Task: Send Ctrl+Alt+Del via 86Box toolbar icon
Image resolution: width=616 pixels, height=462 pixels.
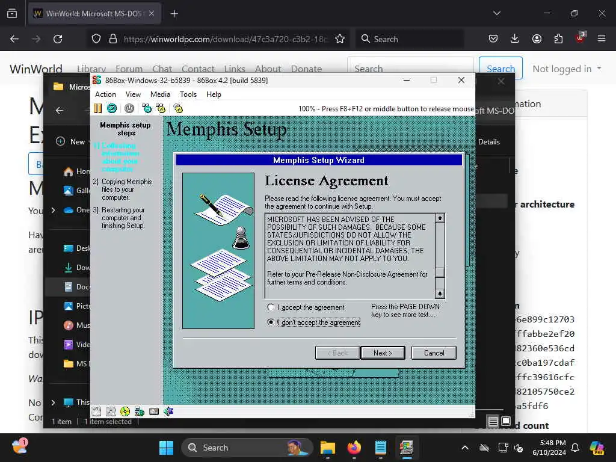Action: tap(147, 108)
